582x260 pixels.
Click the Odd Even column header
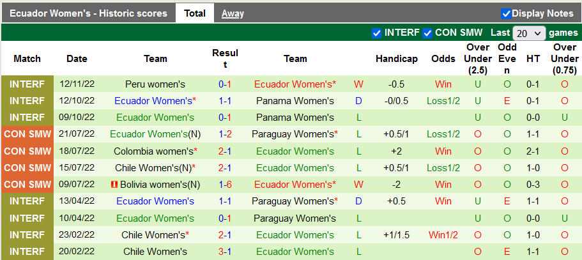click(507, 59)
